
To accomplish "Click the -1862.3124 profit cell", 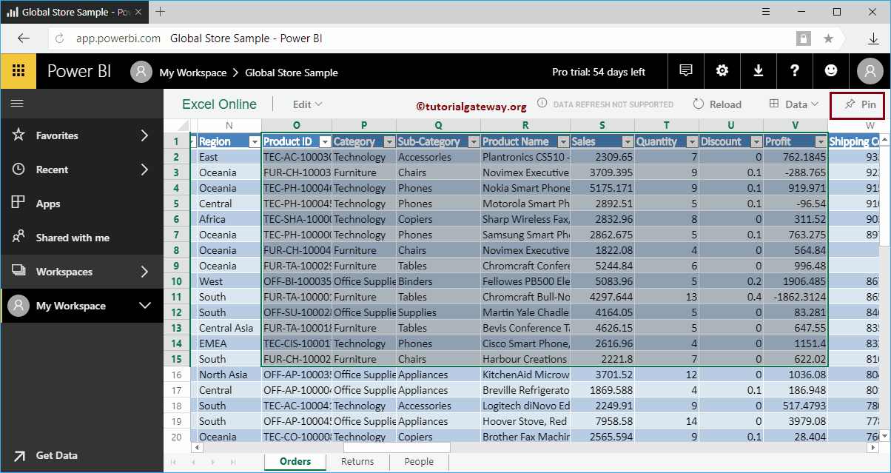I will 796,297.
